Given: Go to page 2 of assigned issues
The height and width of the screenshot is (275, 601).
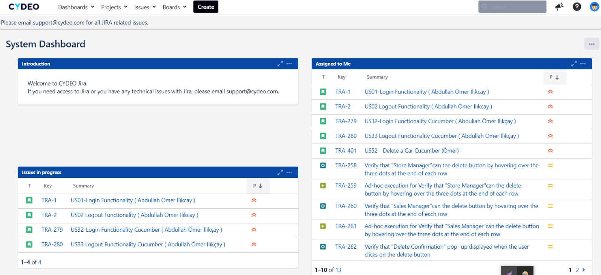Looking at the screenshot, I should (577, 270).
